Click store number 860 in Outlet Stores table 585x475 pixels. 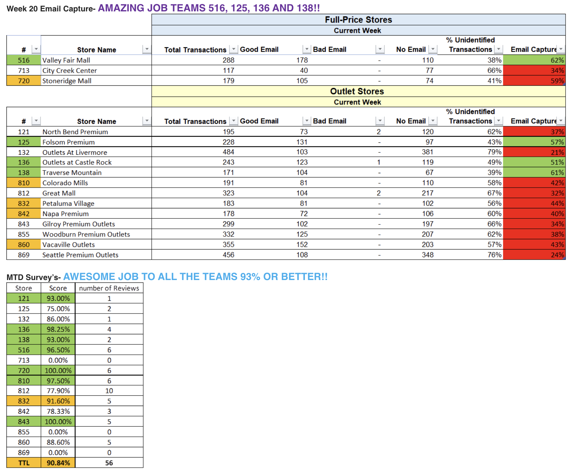(x=24, y=245)
